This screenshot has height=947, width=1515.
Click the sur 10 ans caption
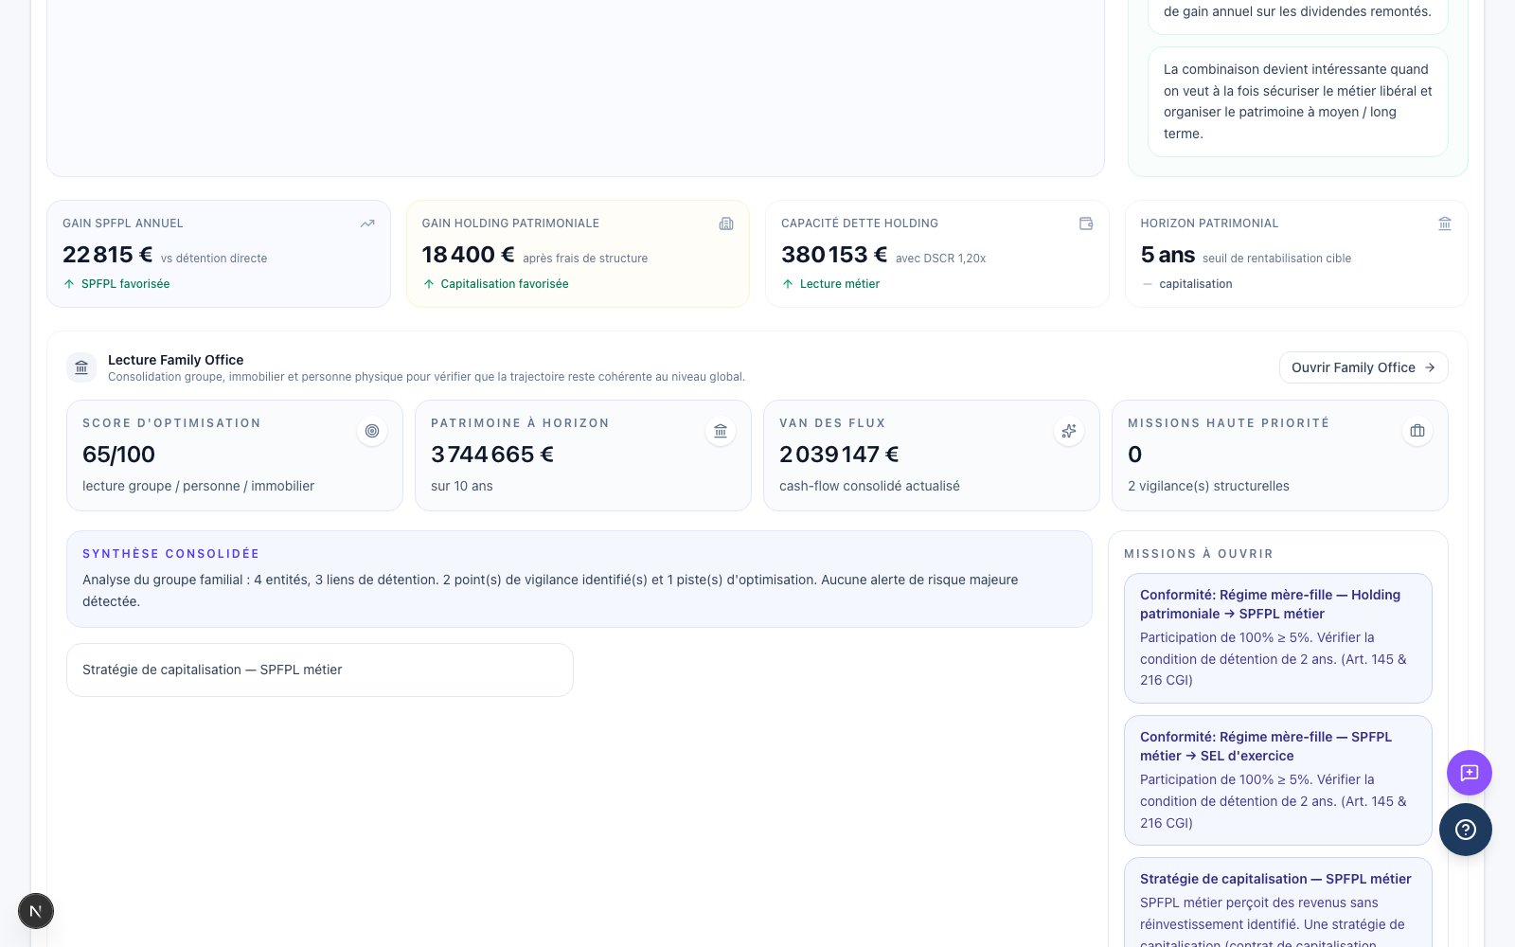tap(462, 486)
